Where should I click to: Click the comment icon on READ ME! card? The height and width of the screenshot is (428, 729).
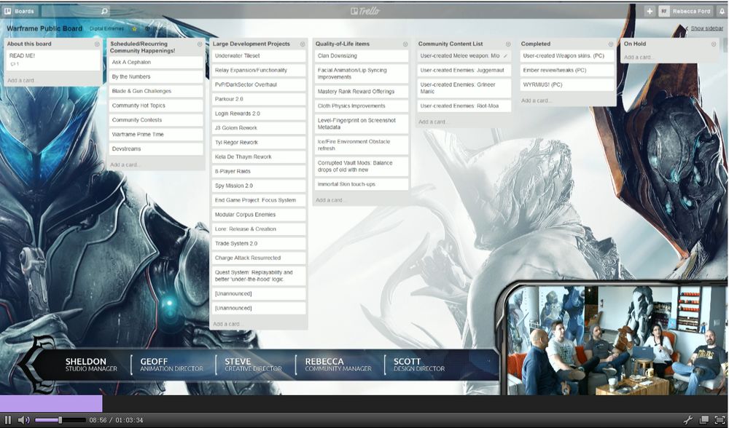[15, 64]
